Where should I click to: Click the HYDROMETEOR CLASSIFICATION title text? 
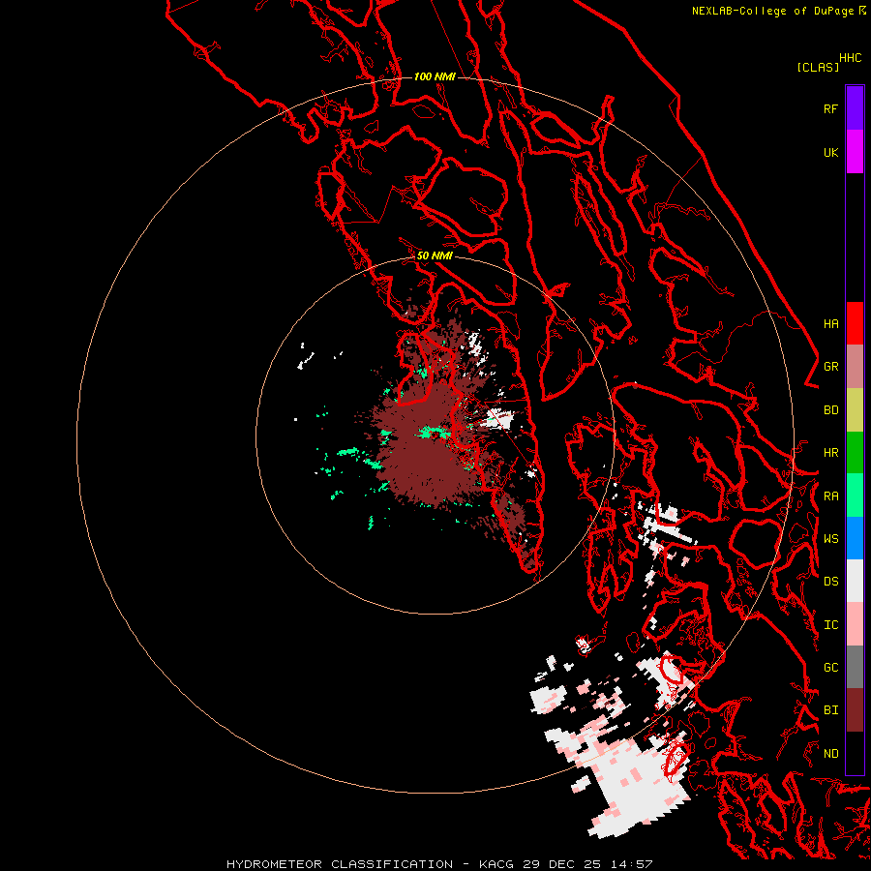[x=340, y=864]
